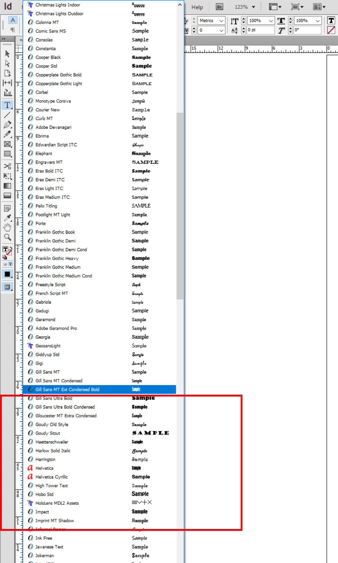Open the View Options dropdown
This screenshot has height=563, width=338.
(275, 7)
